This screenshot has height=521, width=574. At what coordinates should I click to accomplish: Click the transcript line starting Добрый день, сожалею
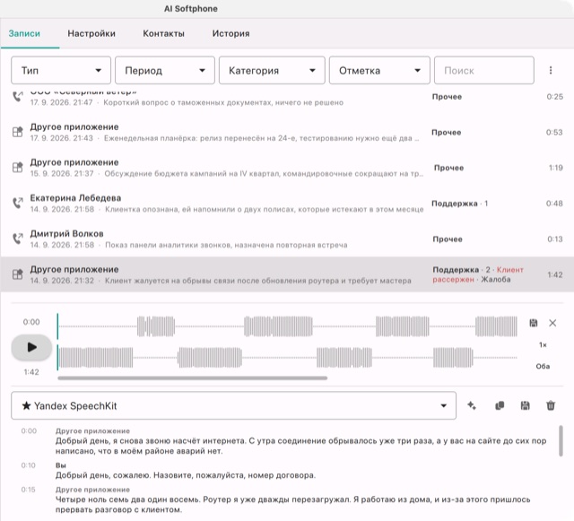point(186,475)
